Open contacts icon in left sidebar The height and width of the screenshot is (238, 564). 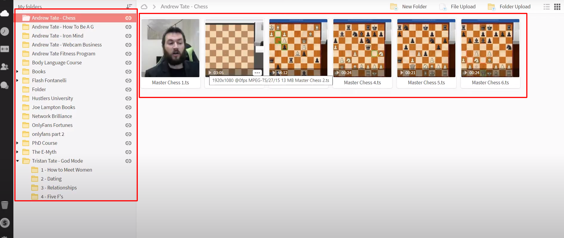point(5,67)
